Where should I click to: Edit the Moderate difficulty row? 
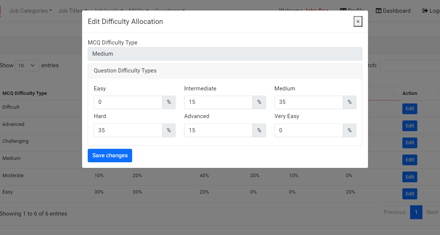click(x=409, y=177)
